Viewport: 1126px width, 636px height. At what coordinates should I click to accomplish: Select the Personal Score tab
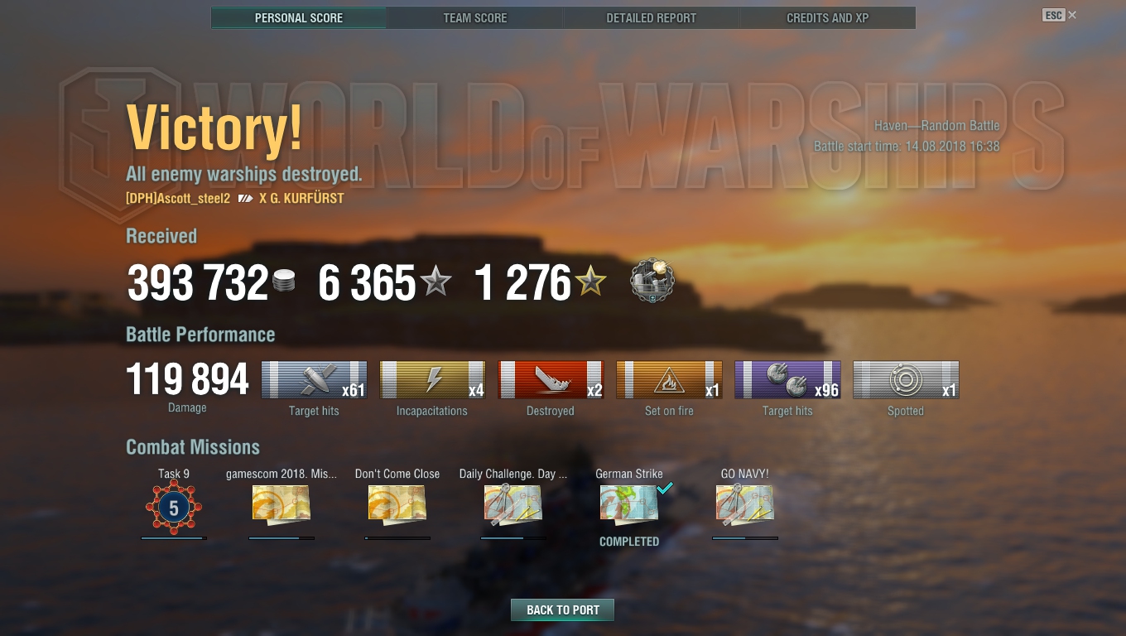(x=299, y=17)
